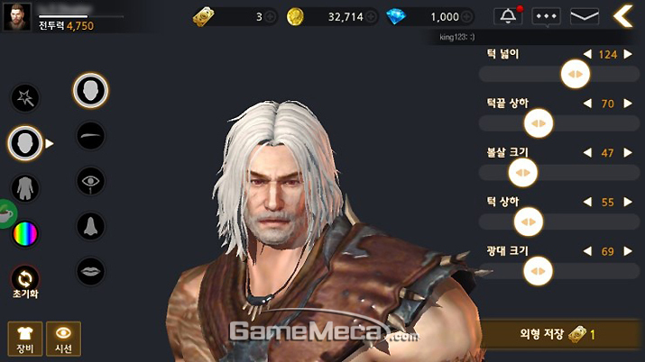Select the eye shape customization icon

point(90,181)
